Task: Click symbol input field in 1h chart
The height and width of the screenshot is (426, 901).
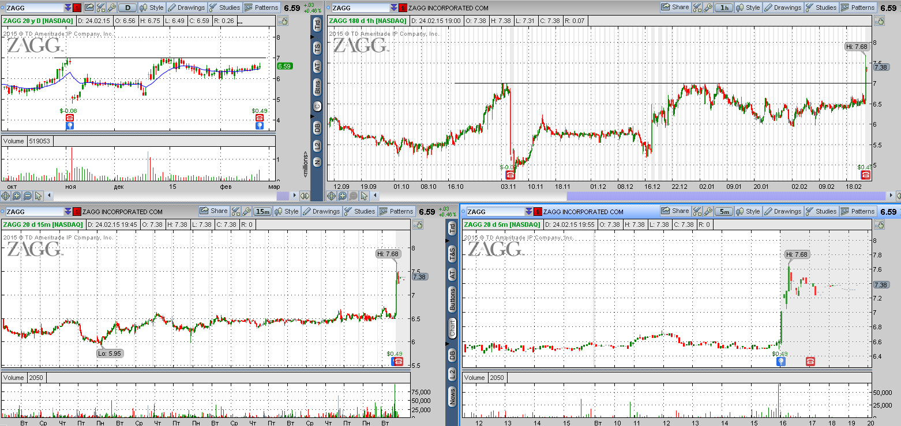Action: coord(360,7)
